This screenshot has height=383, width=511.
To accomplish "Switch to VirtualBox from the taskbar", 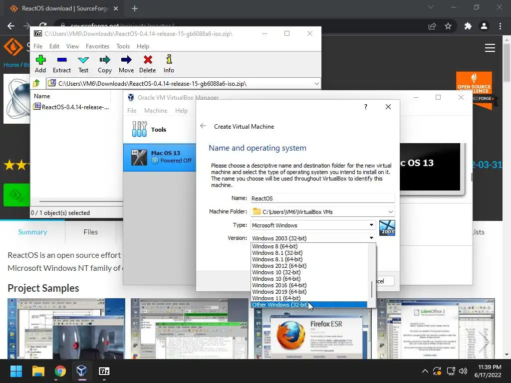I will click(x=82, y=371).
